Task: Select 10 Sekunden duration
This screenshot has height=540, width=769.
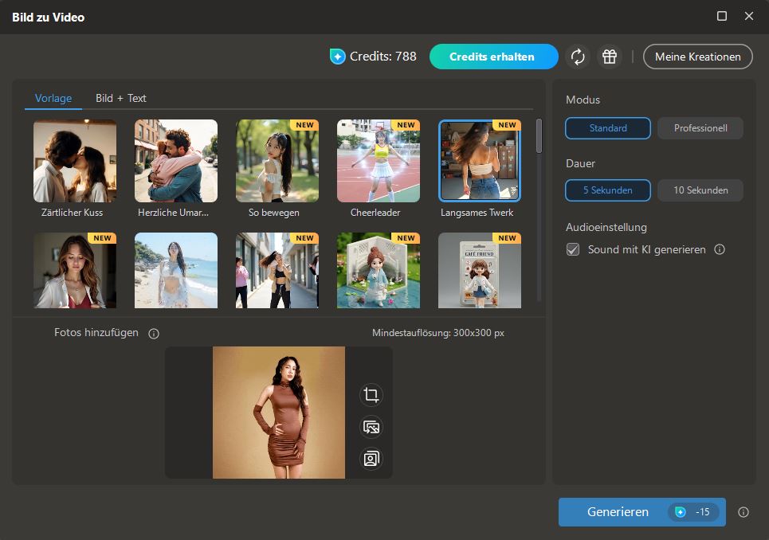Action: coord(700,190)
